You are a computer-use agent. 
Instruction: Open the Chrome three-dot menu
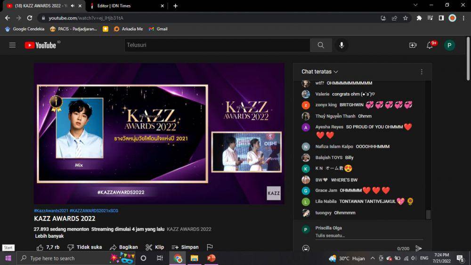point(463,18)
